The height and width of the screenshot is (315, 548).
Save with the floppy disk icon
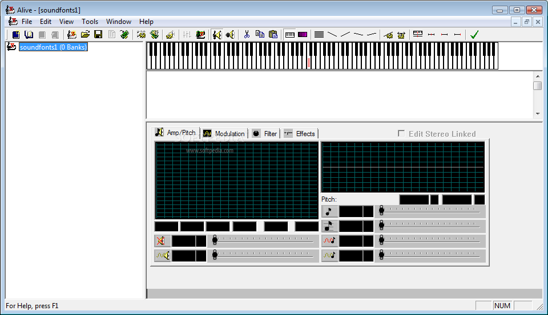98,35
